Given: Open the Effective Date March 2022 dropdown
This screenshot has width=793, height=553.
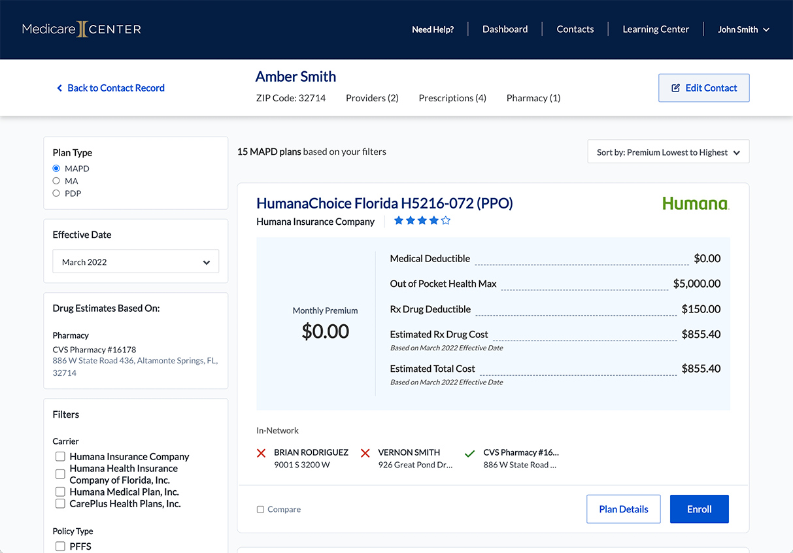Looking at the screenshot, I should click(x=136, y=261).
